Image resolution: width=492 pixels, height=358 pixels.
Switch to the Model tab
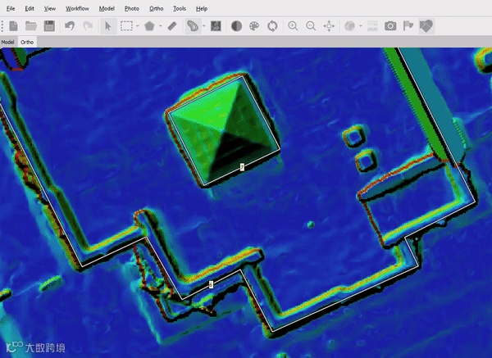(x=8, y=42)
